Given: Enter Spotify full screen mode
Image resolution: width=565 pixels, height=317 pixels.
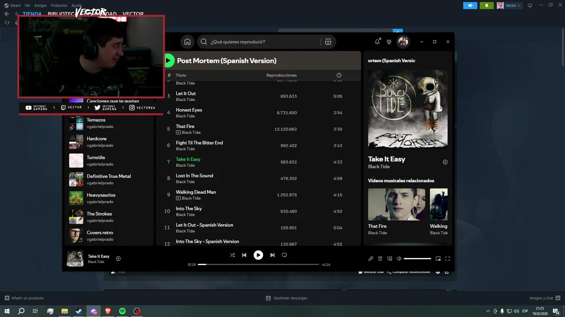Looking at the screenshot, I should 448,258.
